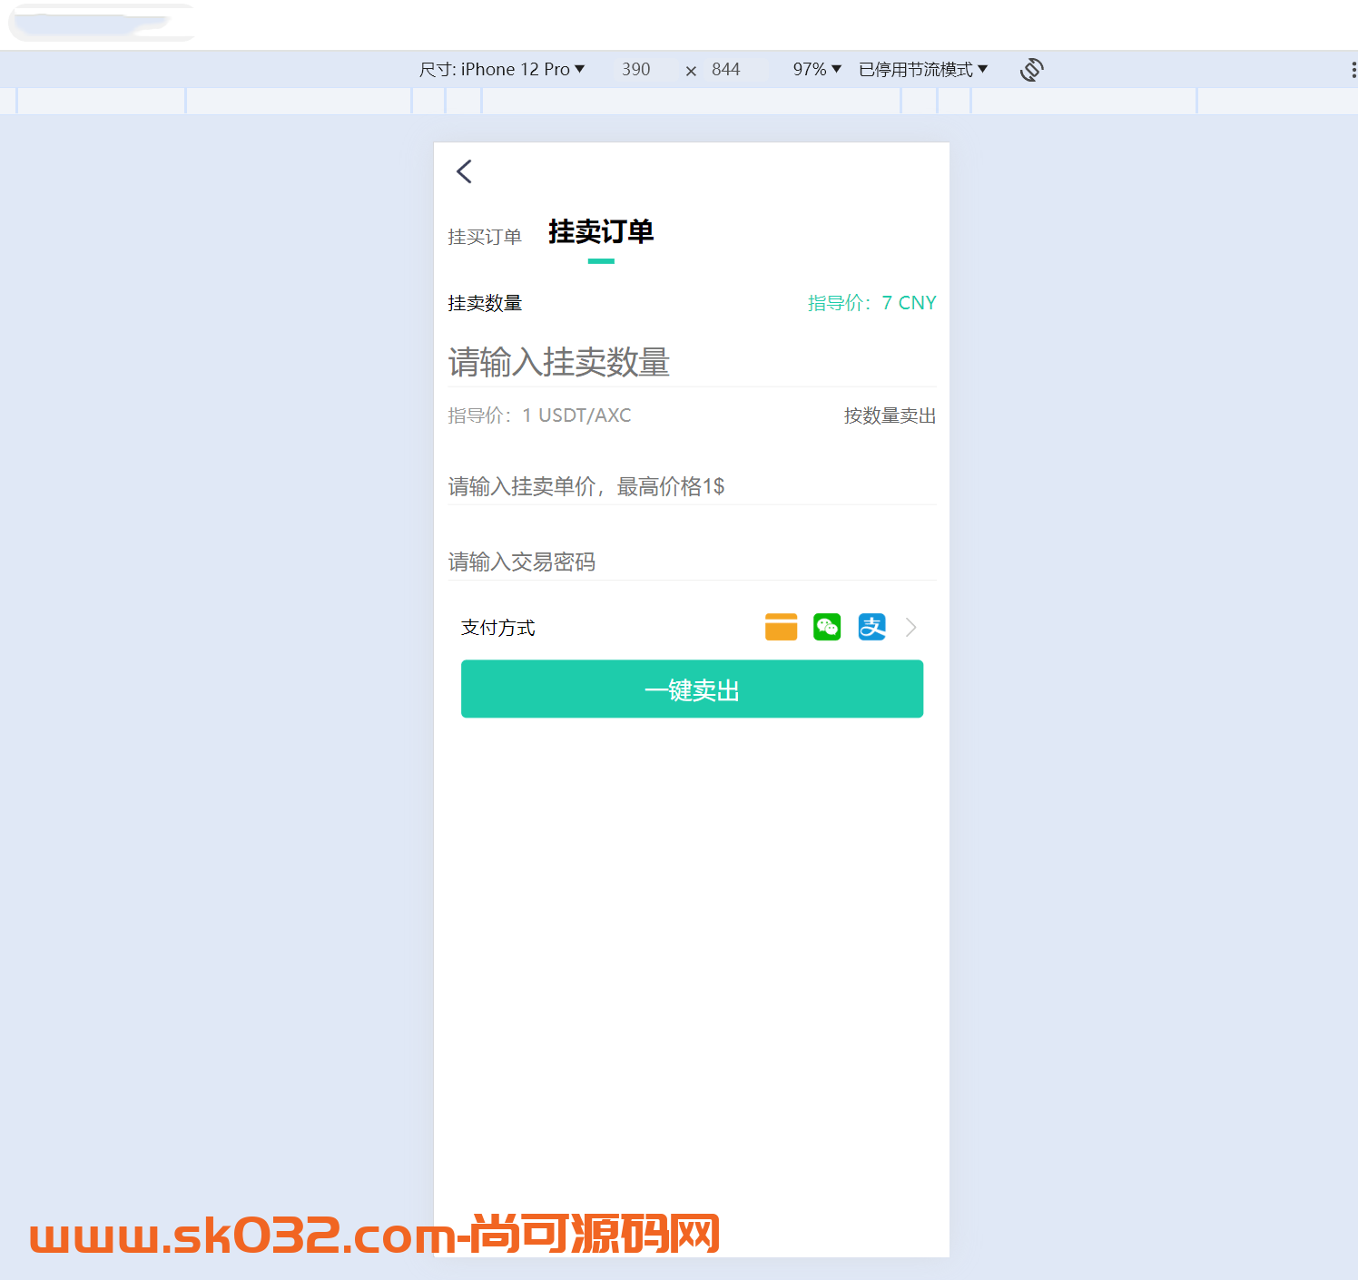Go back using the left arrow
Image resolution: width=1358 pixels, height=1280 pixels.
[464, 171]
